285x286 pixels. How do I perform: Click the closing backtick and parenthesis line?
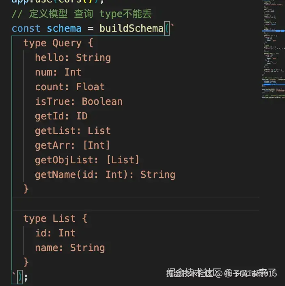[x=20, y=277]
